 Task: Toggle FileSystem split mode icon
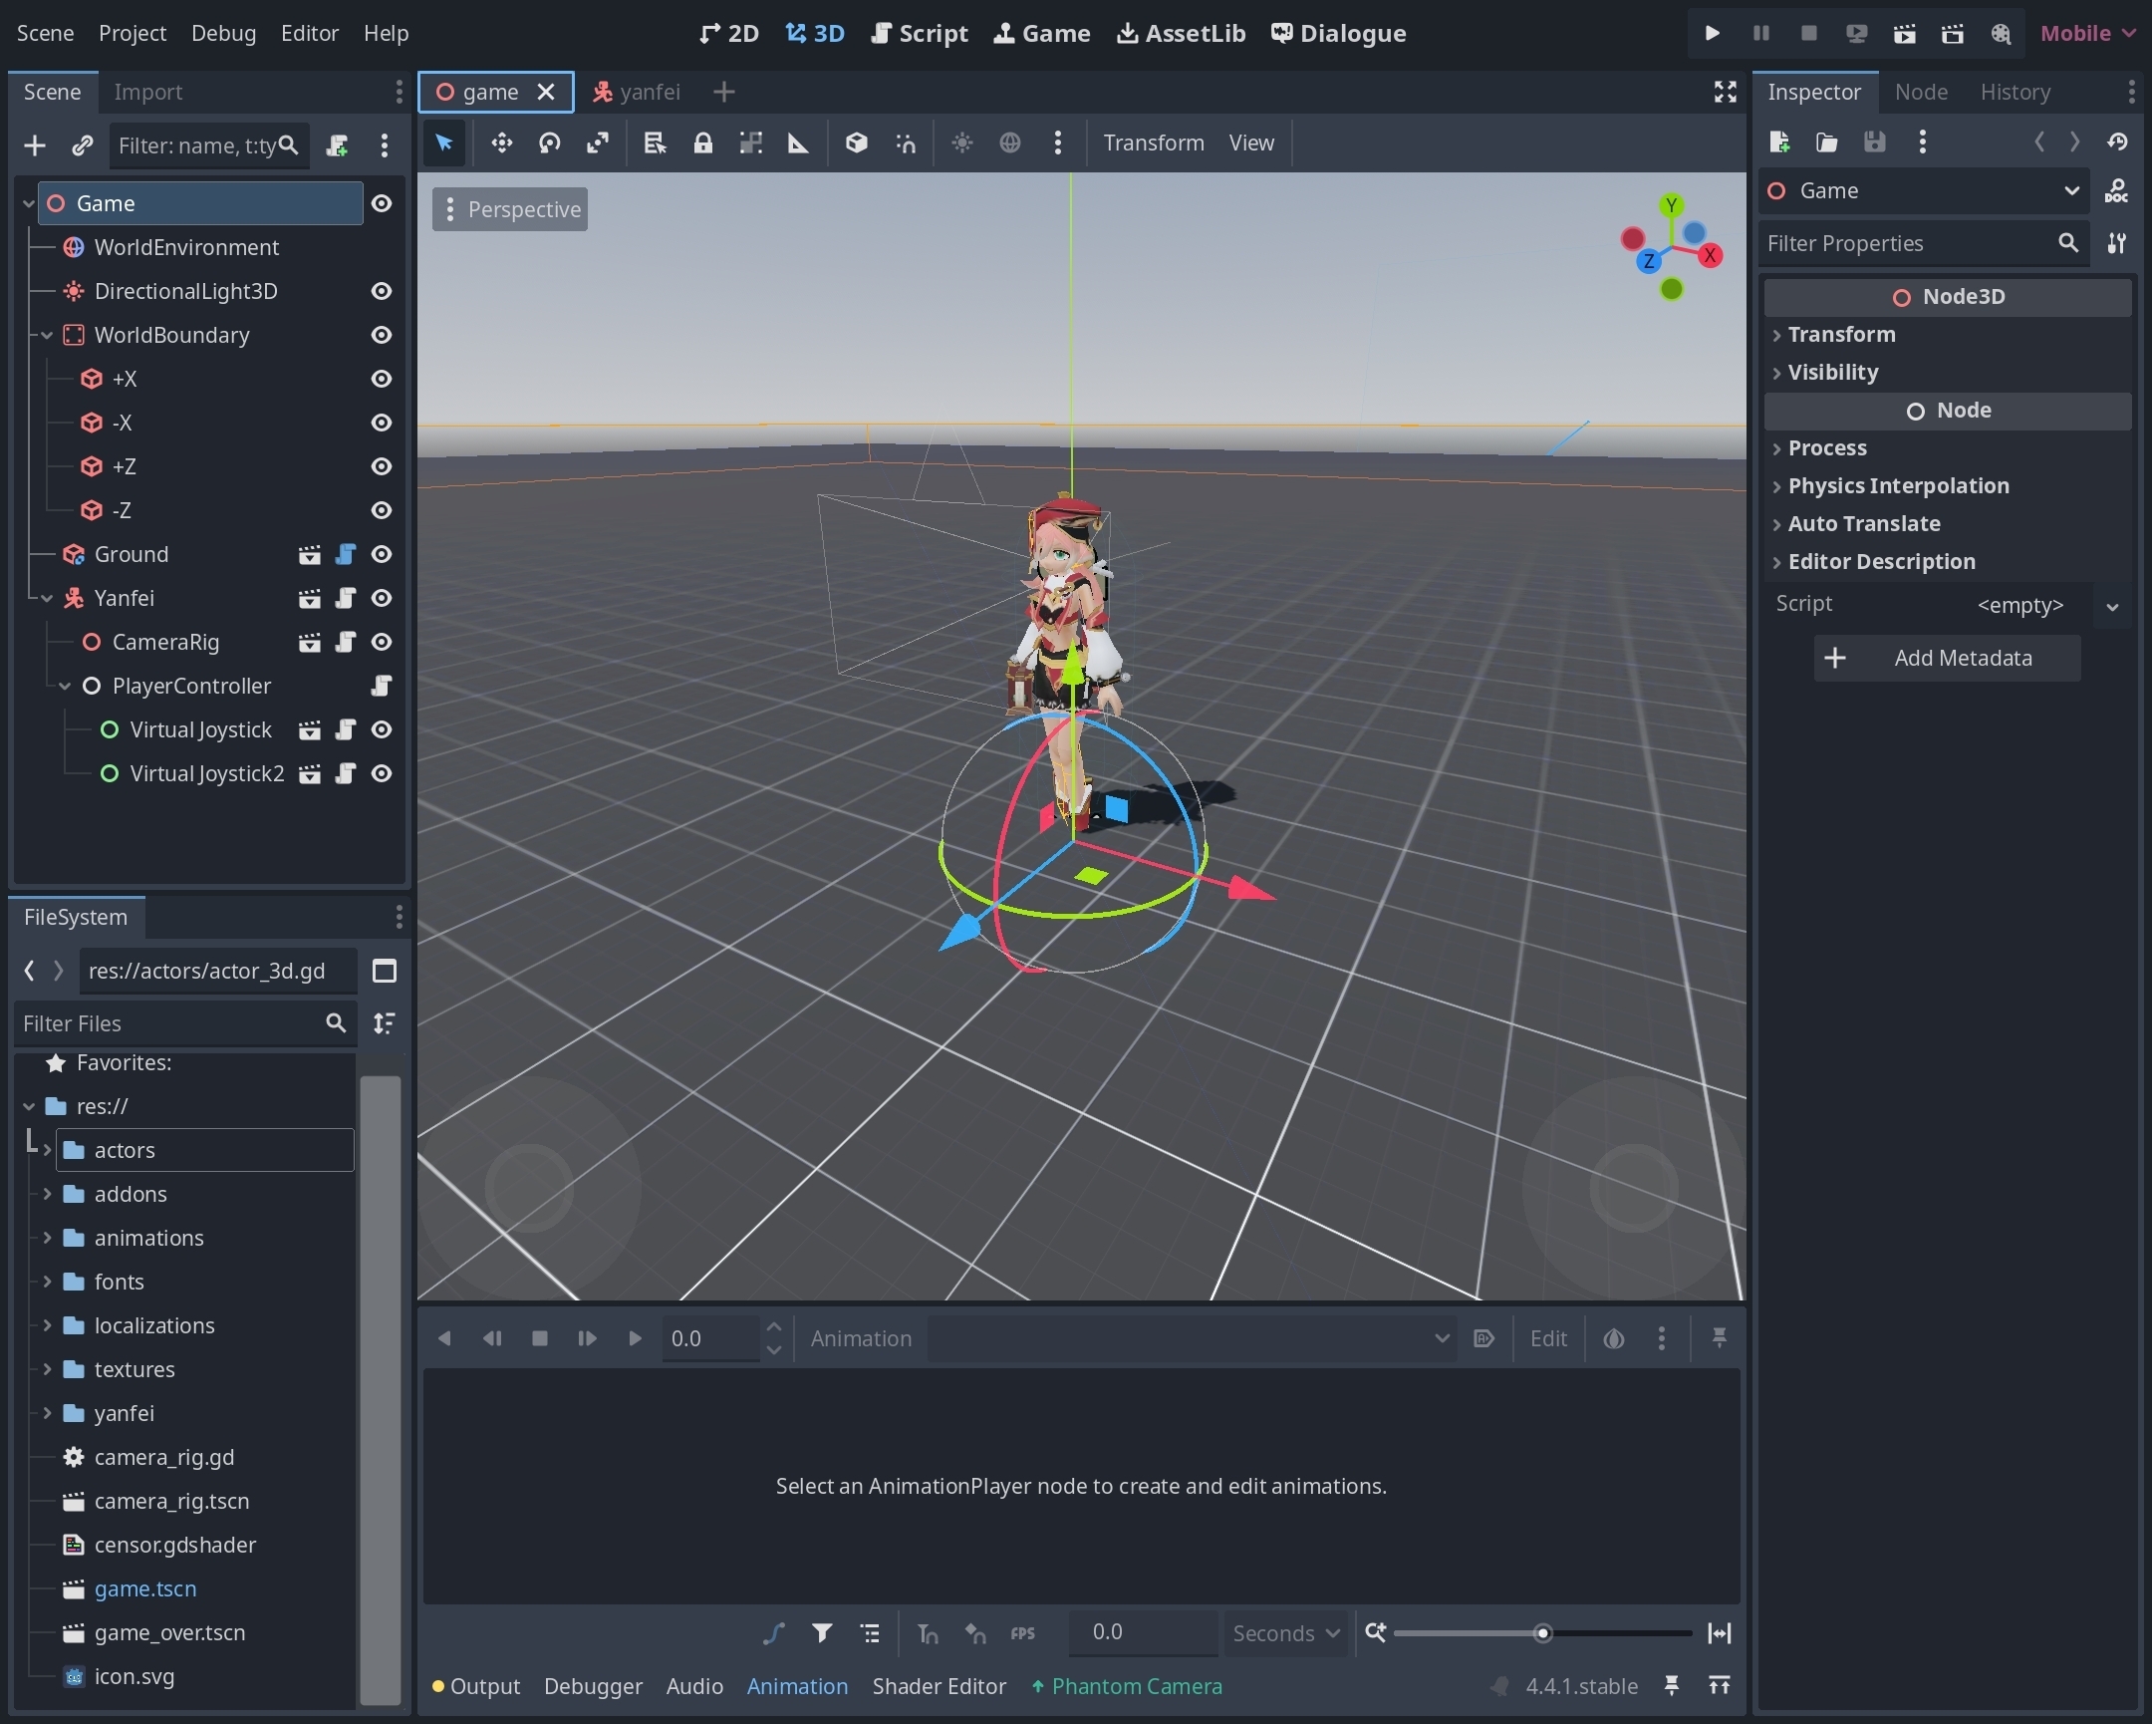click(385, 971)
